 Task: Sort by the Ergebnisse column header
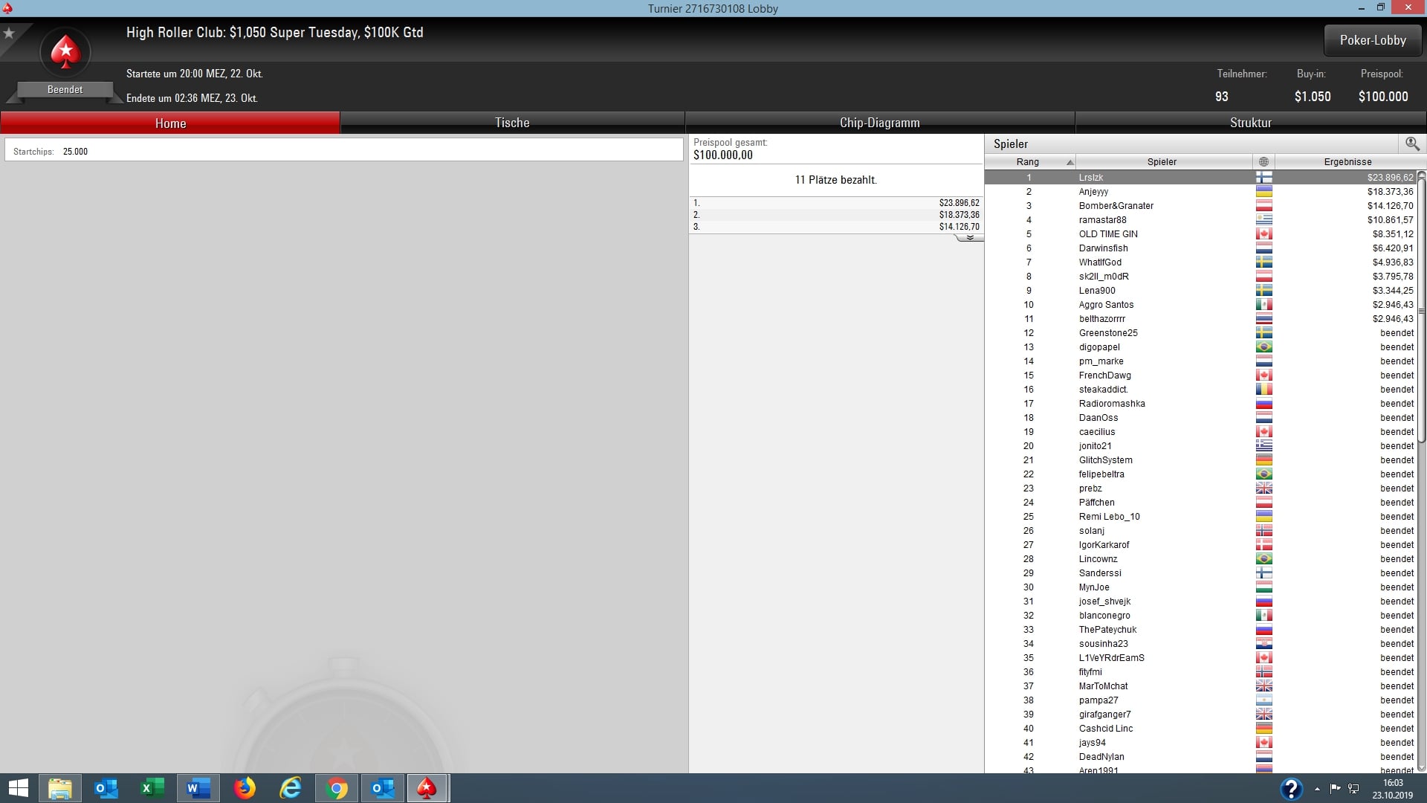[1347, 161]
